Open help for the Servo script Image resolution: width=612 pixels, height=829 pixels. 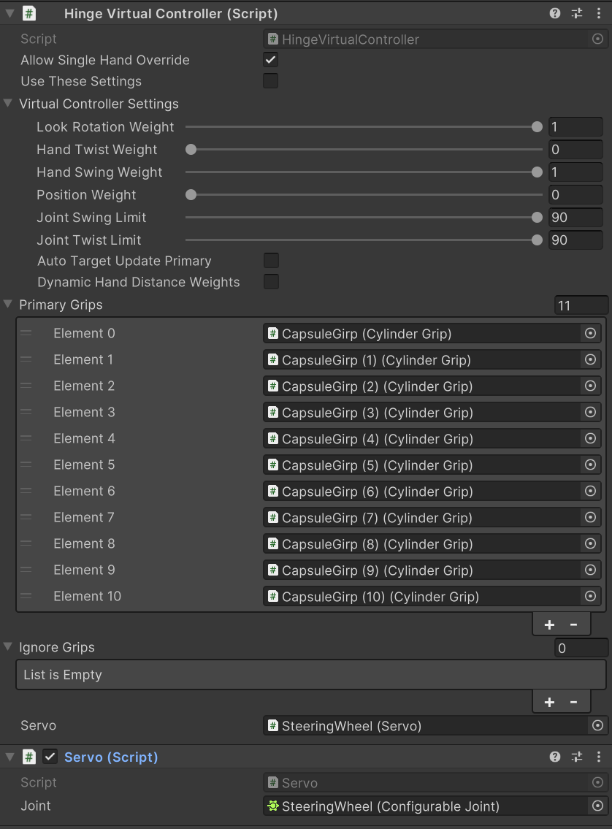tap(555, 757)
